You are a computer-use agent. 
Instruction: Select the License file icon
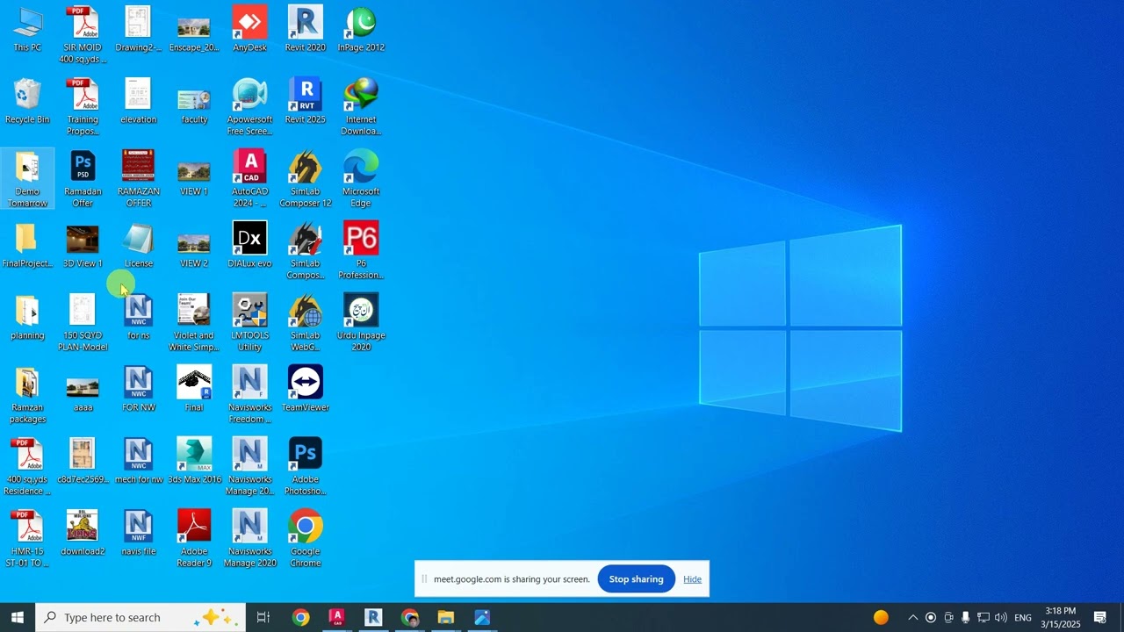point(139,246)
